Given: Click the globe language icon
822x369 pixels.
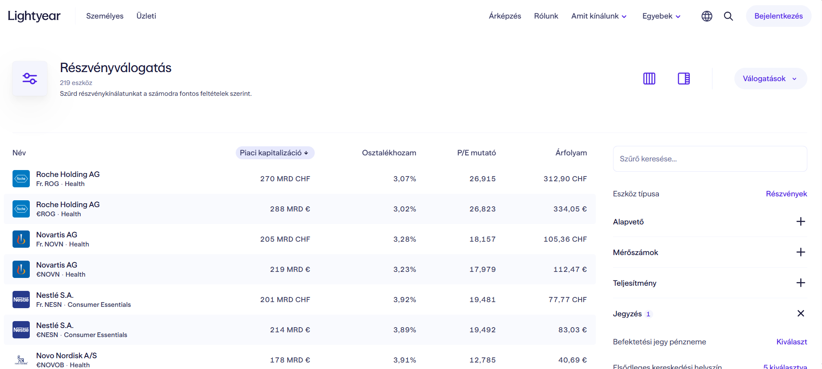Looking at the screenshot, I should coord(707,16).
